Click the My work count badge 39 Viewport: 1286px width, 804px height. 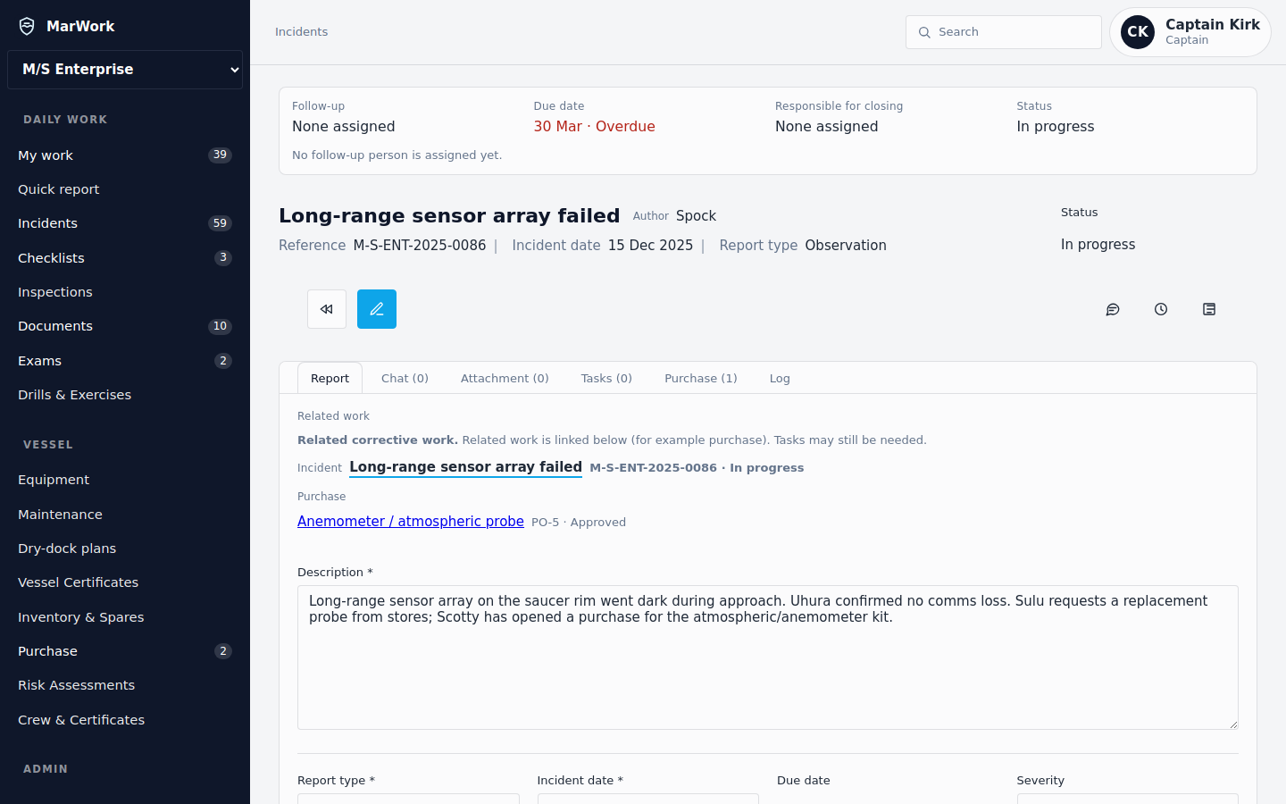[x=220, y=155]
